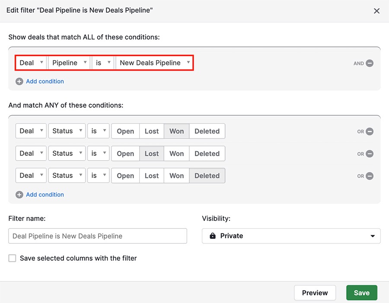Click the Add condition plus icon under ANY conditions

click(x=19, y=194)
